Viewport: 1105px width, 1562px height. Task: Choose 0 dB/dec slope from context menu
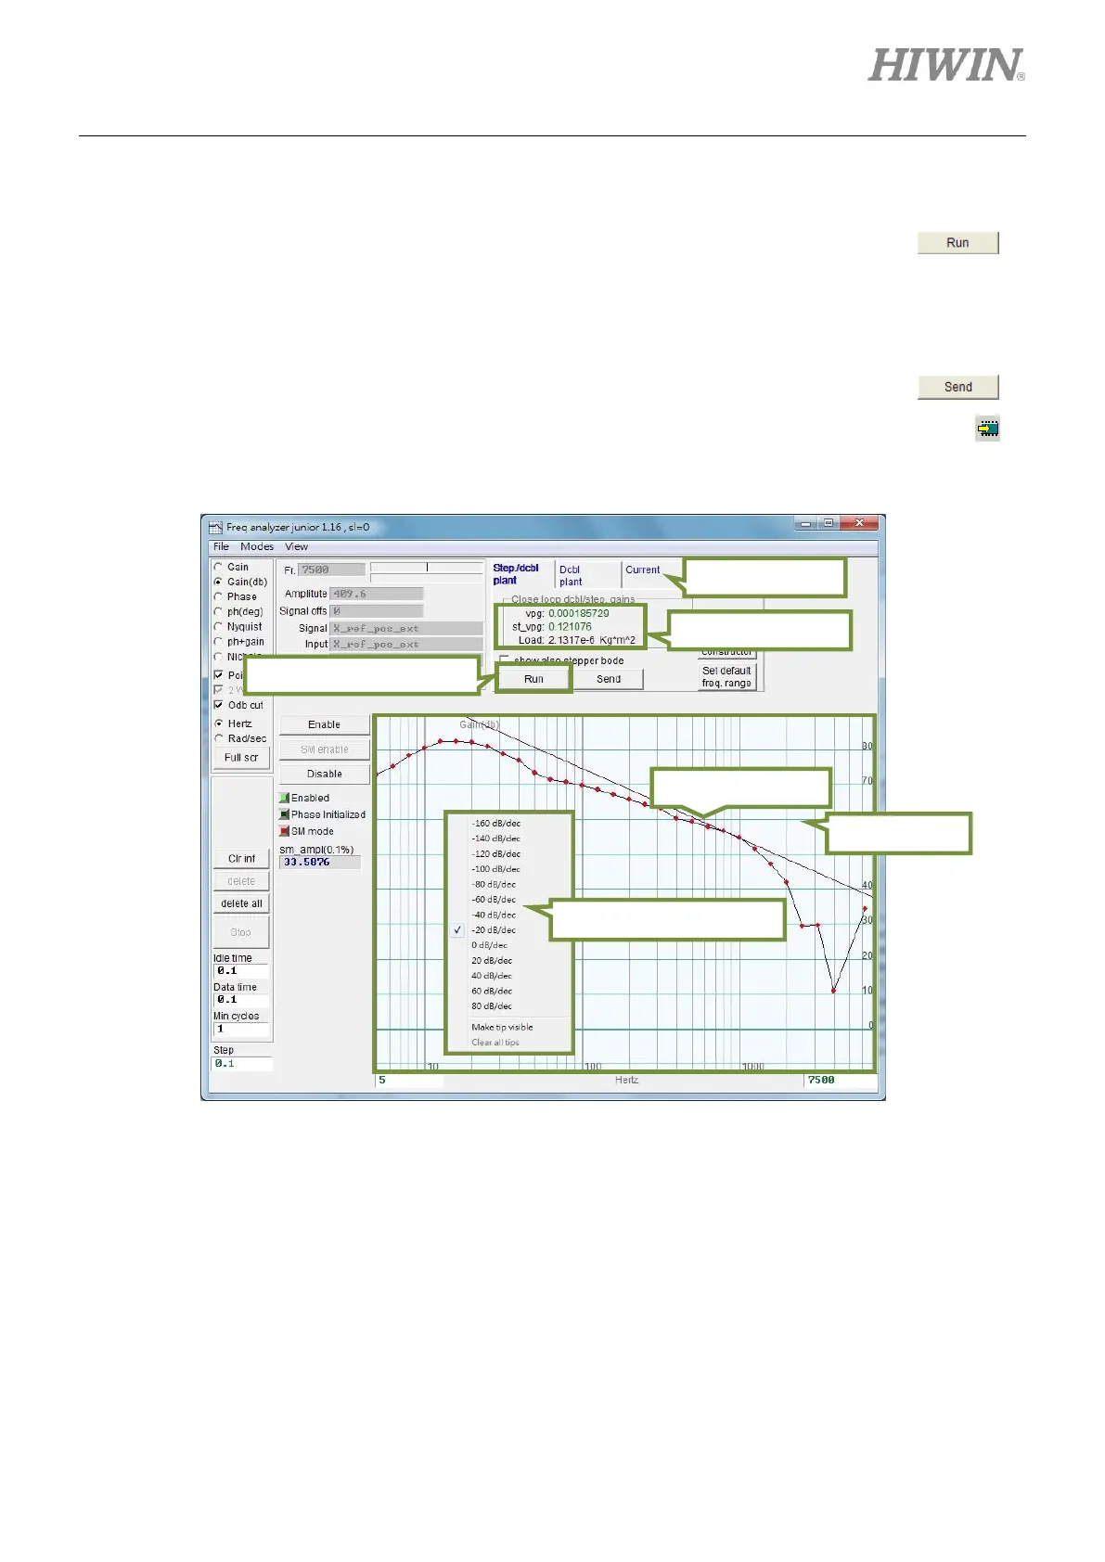click(489, 945)
